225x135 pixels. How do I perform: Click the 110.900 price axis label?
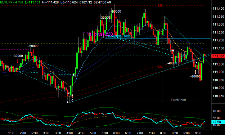coord(218,88)
